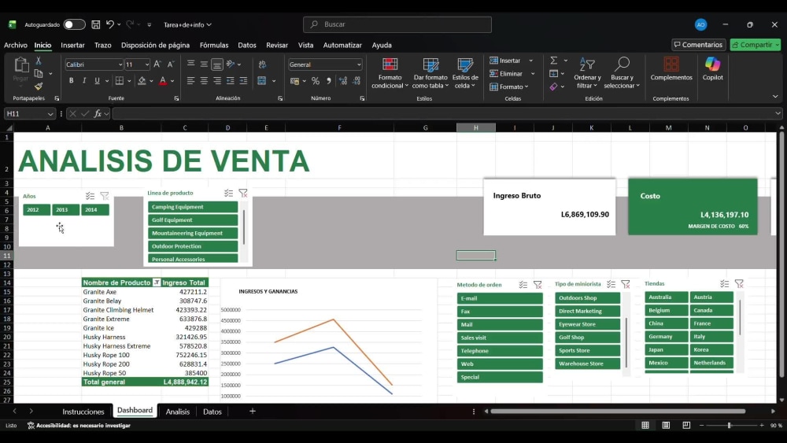Clear filter on Años slicer
The height and width of the screenshot is (443, 787).
click(x=105, y=196)
